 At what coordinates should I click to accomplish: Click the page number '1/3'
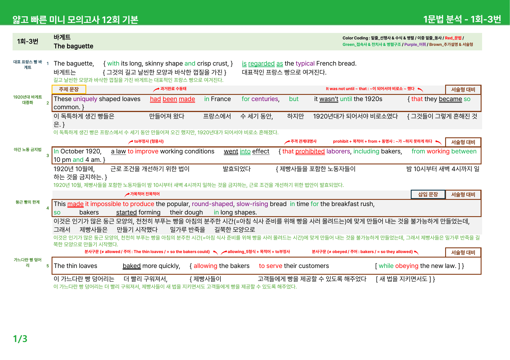point(20,339)
